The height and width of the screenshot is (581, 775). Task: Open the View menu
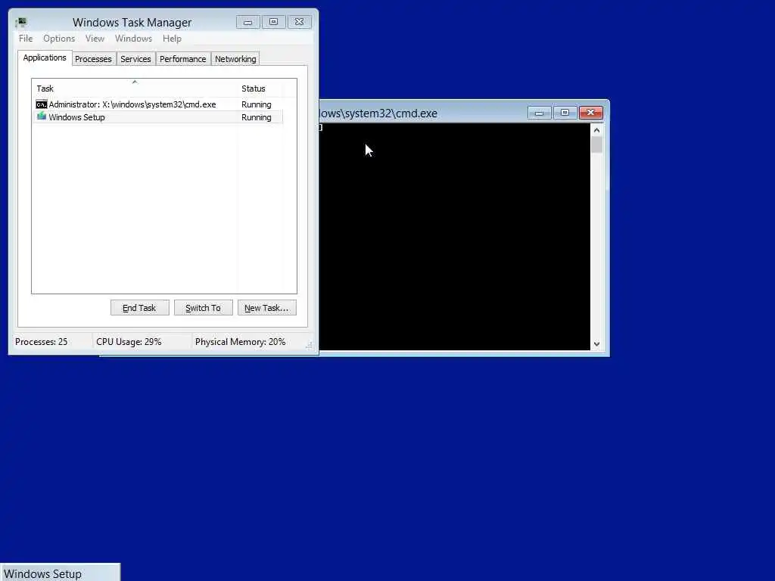click(x=95, y=39)
